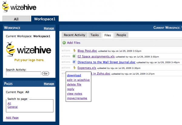Viewport: 182px width, 125px height.
Task: Open actions dropdown for the Directions document
Action: [x=66, y=62]
